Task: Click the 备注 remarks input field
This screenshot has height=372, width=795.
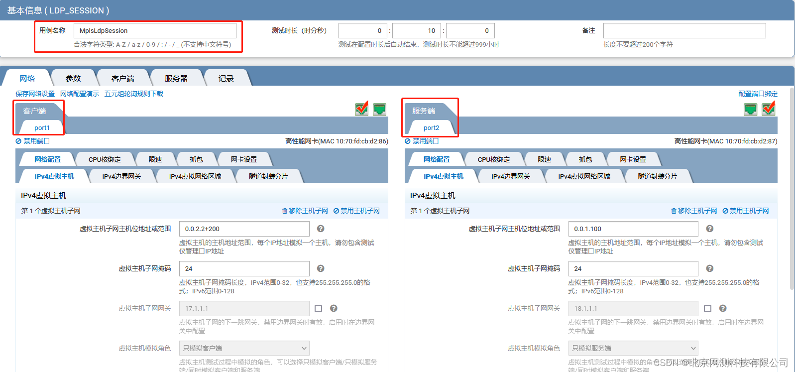Action: coord(684,30)
